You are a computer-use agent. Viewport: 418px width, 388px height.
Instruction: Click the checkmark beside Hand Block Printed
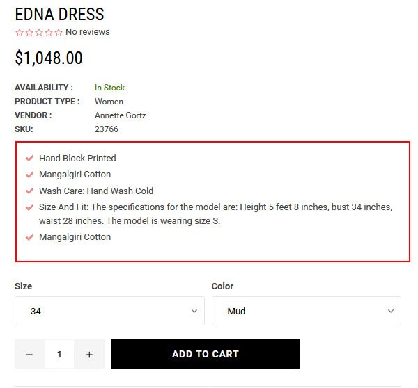point(29,159)
